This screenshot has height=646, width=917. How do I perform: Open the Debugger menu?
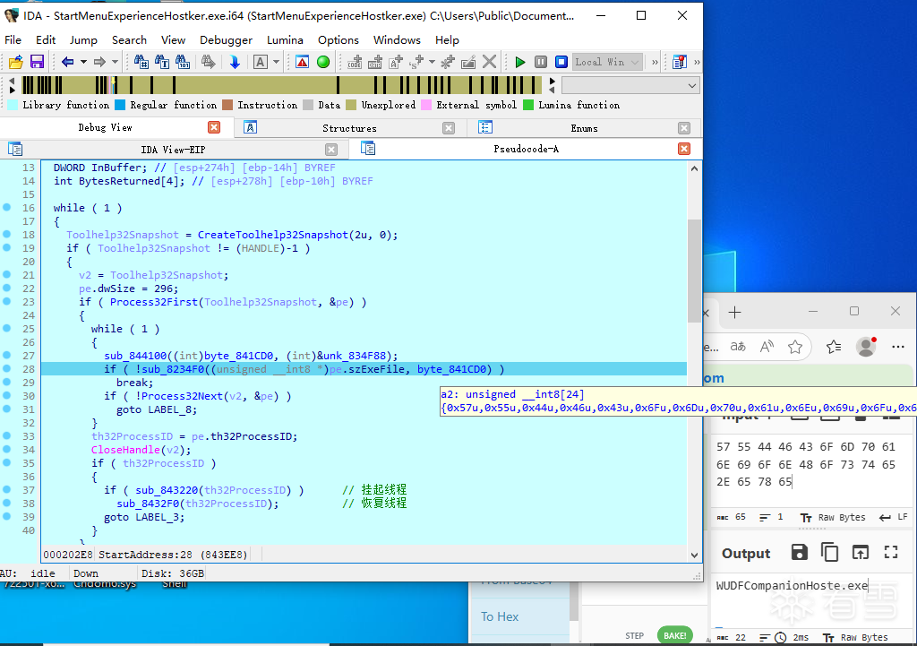(x=226, y=39)
